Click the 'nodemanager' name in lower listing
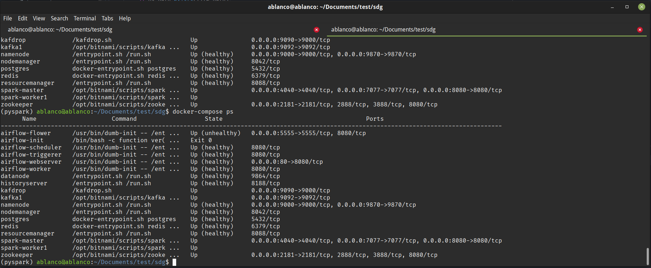Viewport: 651px width, 268px height. coord(20,212)
